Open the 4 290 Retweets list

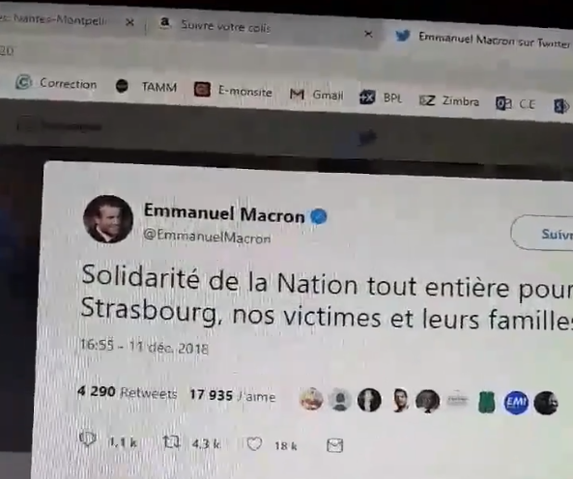128,392
